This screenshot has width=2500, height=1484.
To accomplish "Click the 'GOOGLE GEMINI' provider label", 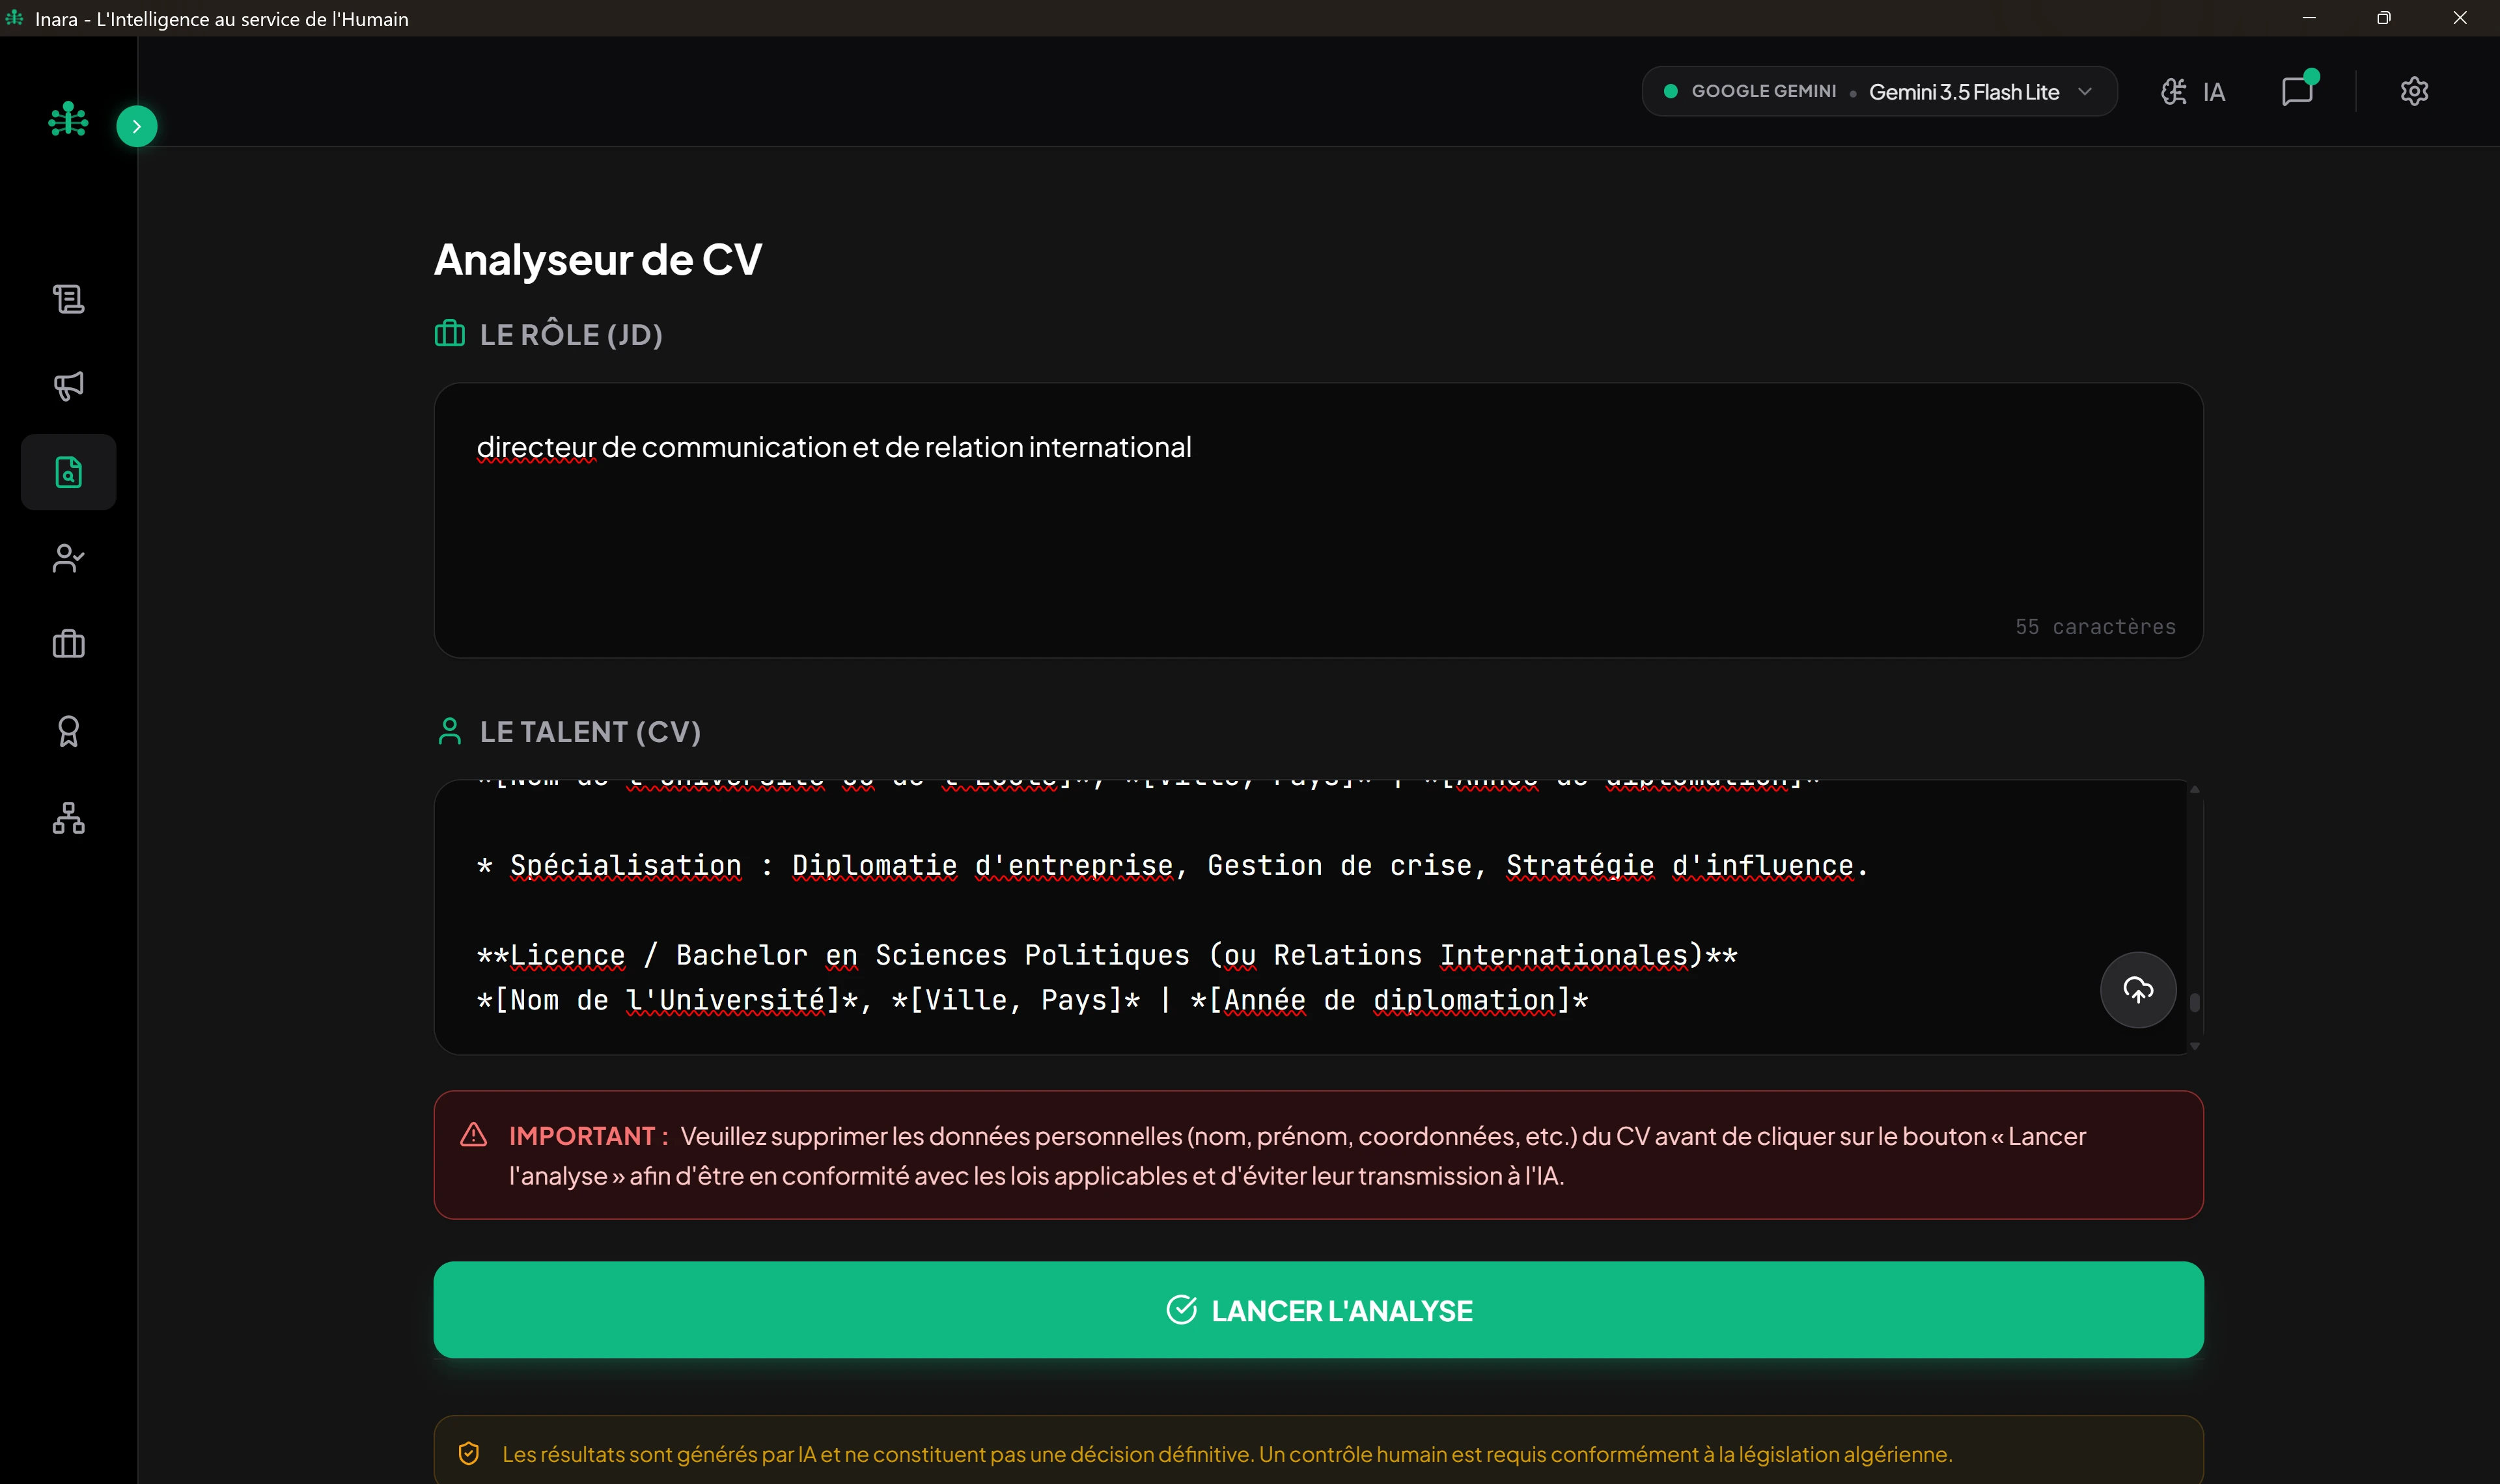I will pos(1763,91).
